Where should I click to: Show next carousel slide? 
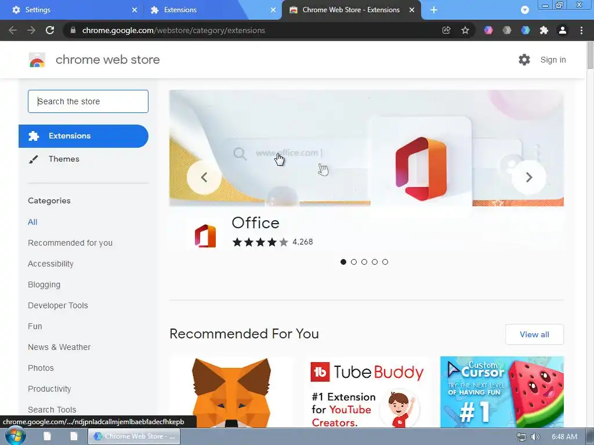529,177
